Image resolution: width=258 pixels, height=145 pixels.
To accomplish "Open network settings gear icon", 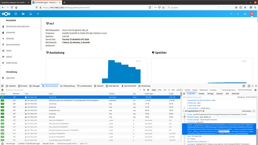I will [x=255, y=90].
